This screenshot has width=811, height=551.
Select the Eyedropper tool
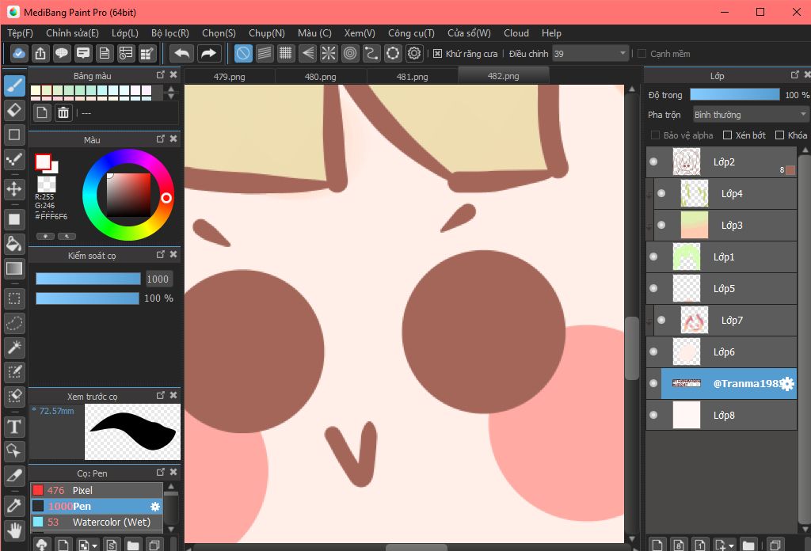[14, 506]
